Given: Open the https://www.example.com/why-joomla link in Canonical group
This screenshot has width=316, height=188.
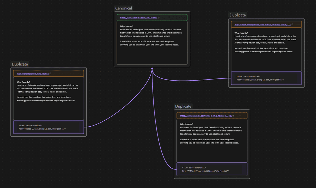Looking at the screenshot, I should (139, 18).
